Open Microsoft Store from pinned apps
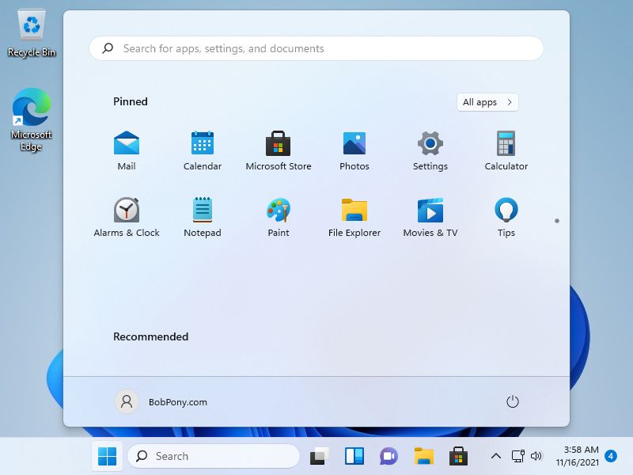The image size is (633, 475). (278, 144)
